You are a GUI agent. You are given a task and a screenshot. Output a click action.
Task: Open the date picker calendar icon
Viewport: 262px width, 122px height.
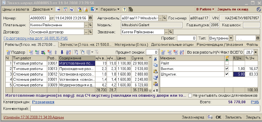90,18
